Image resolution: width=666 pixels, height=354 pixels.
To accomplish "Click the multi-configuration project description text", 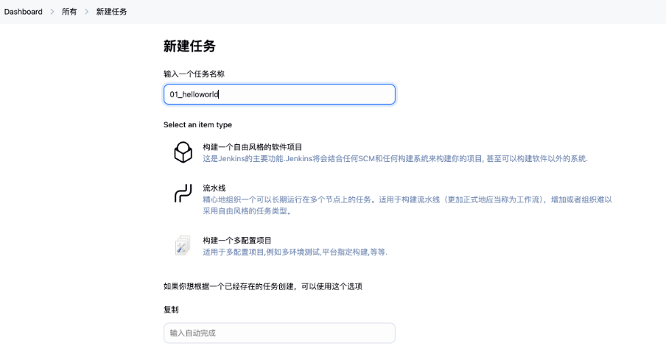I will tap(295, 252).
